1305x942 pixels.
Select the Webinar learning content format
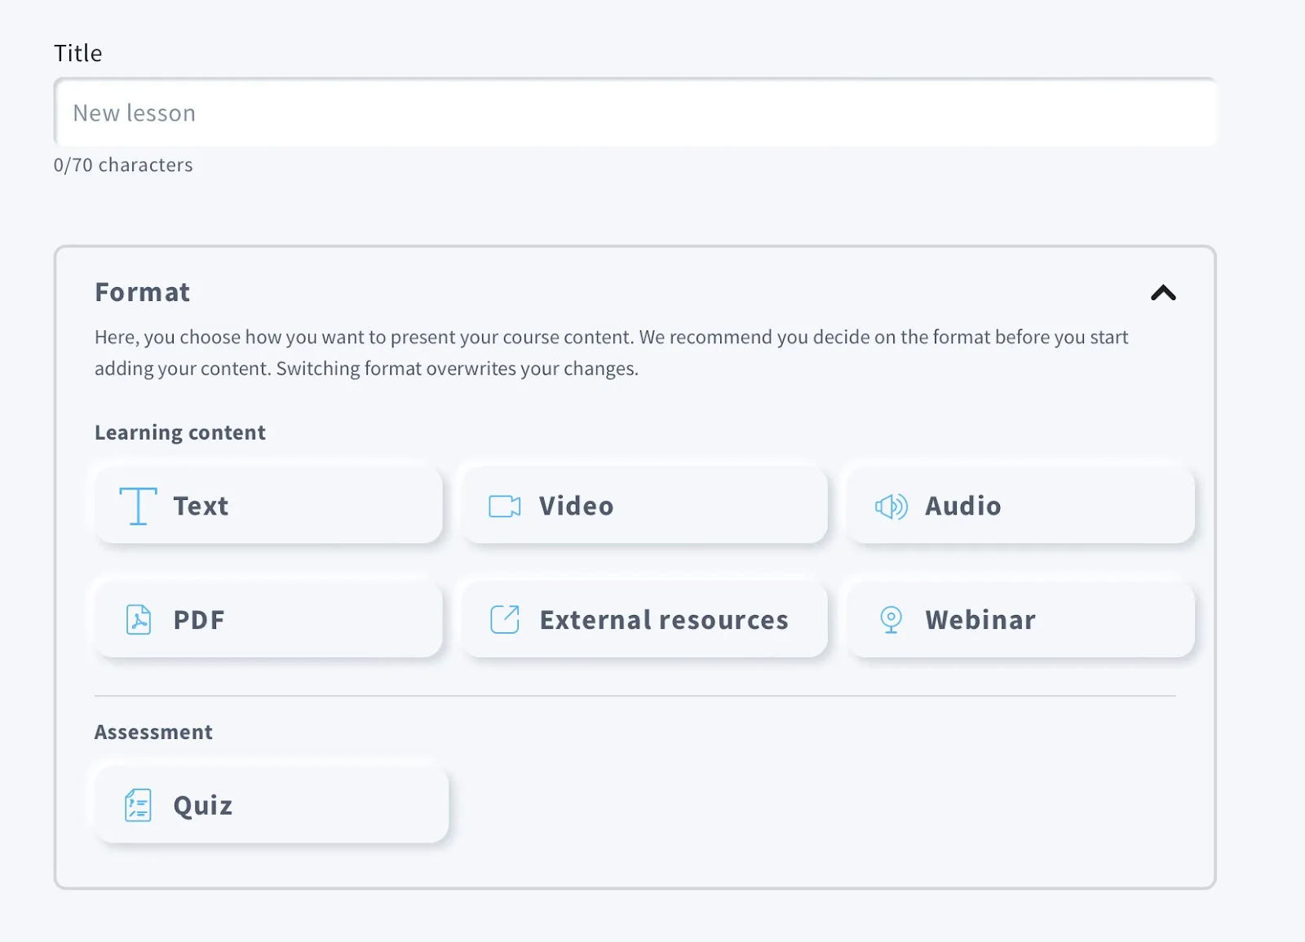pos(1019,620)
